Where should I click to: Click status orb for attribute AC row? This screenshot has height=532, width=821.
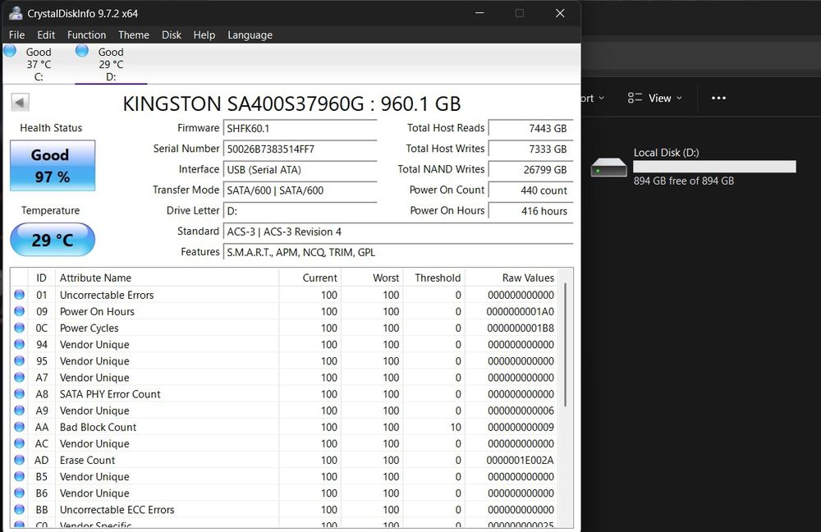(x=20, y=443)
